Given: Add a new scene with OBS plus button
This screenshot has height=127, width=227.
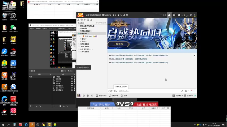Looking at the screenshot, I should tap(30, 106).
